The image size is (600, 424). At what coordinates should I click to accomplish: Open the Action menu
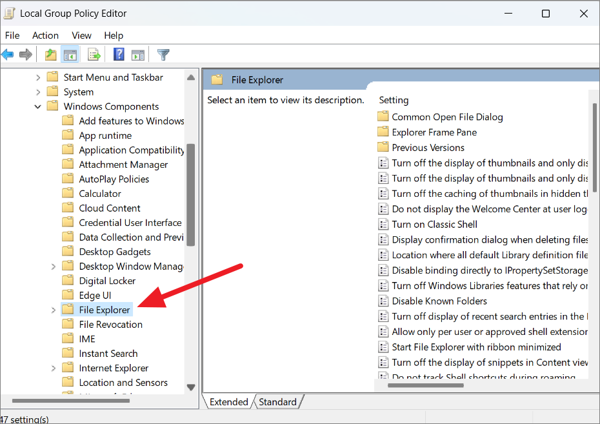(x=46, y=35)
